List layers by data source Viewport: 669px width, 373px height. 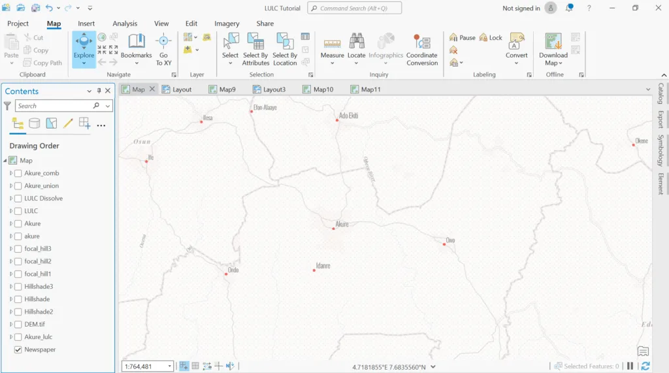(x=34, y=123)
